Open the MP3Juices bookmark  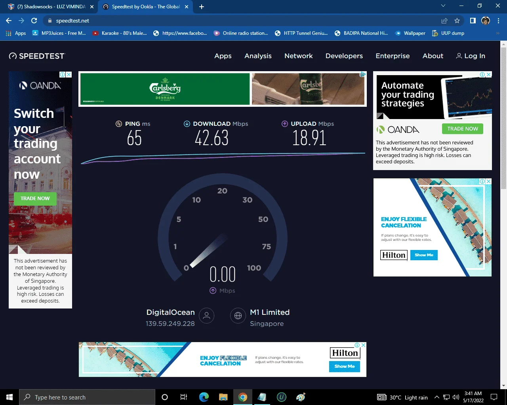pyautogui.click(x=59, y=33)
